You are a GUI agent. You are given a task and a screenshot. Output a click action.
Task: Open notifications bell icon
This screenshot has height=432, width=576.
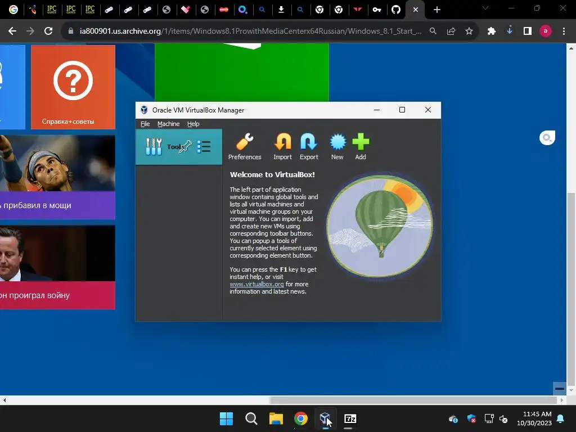coord(561,418)
